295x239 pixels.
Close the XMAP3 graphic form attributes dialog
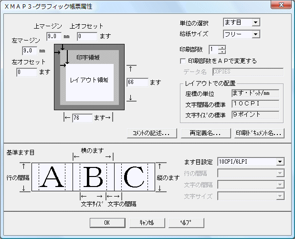pos(281,4)
